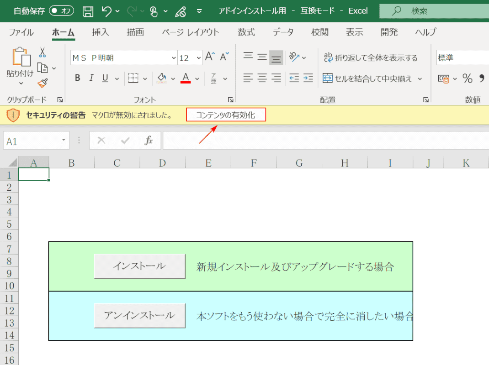The width and height of the screenshot is (489, 365).
Task: Open the Clipboard dialog launcher
Action: click(60, 99)
